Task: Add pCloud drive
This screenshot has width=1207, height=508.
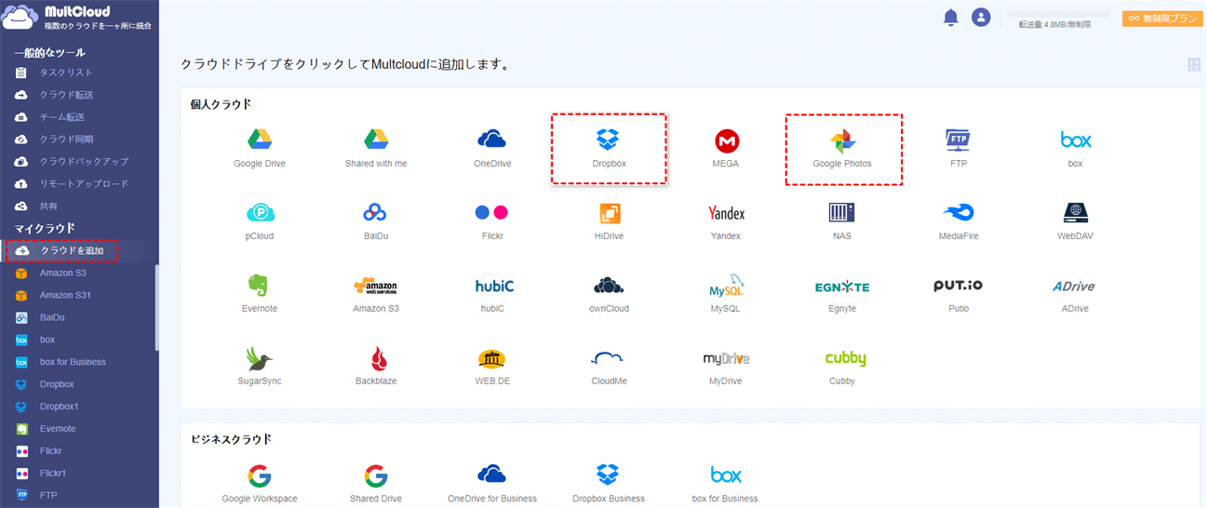Action: [x=260, y=221]
